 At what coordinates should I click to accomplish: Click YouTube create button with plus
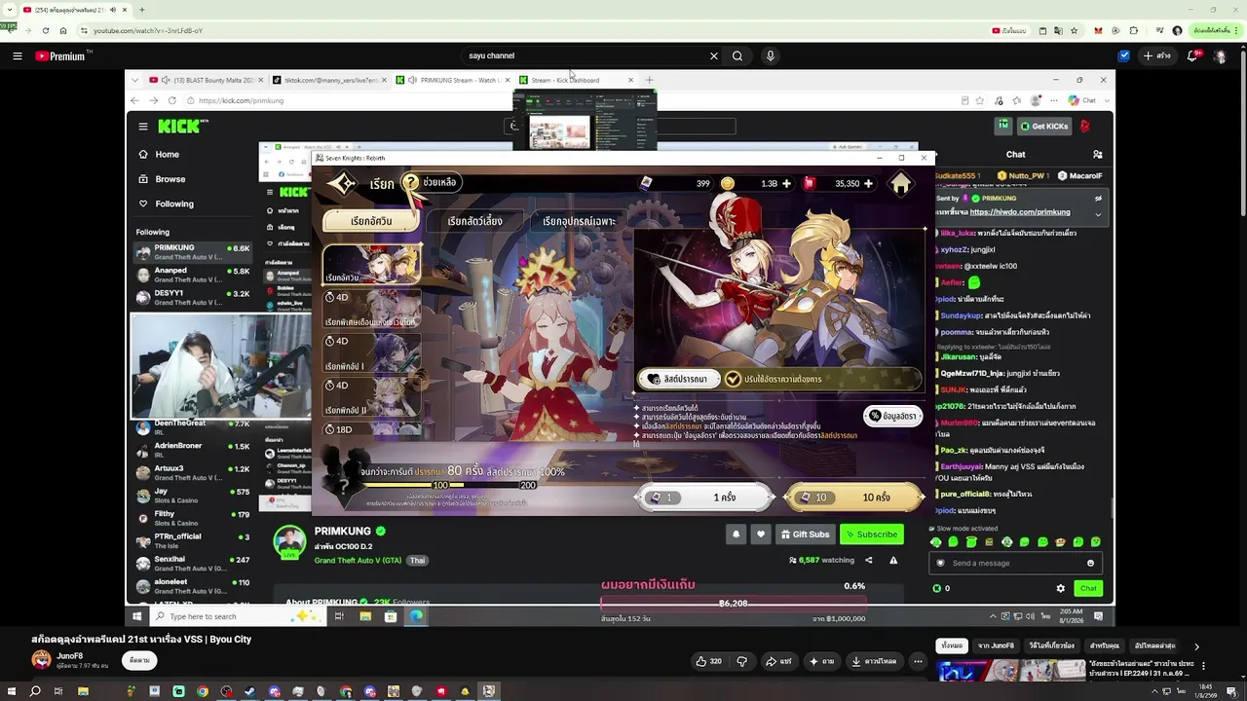(x=1157, y=55)
